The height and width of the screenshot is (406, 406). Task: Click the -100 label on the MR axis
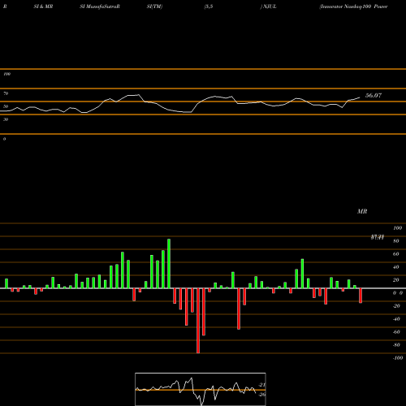pyautogui.click(x=398, y=358)
